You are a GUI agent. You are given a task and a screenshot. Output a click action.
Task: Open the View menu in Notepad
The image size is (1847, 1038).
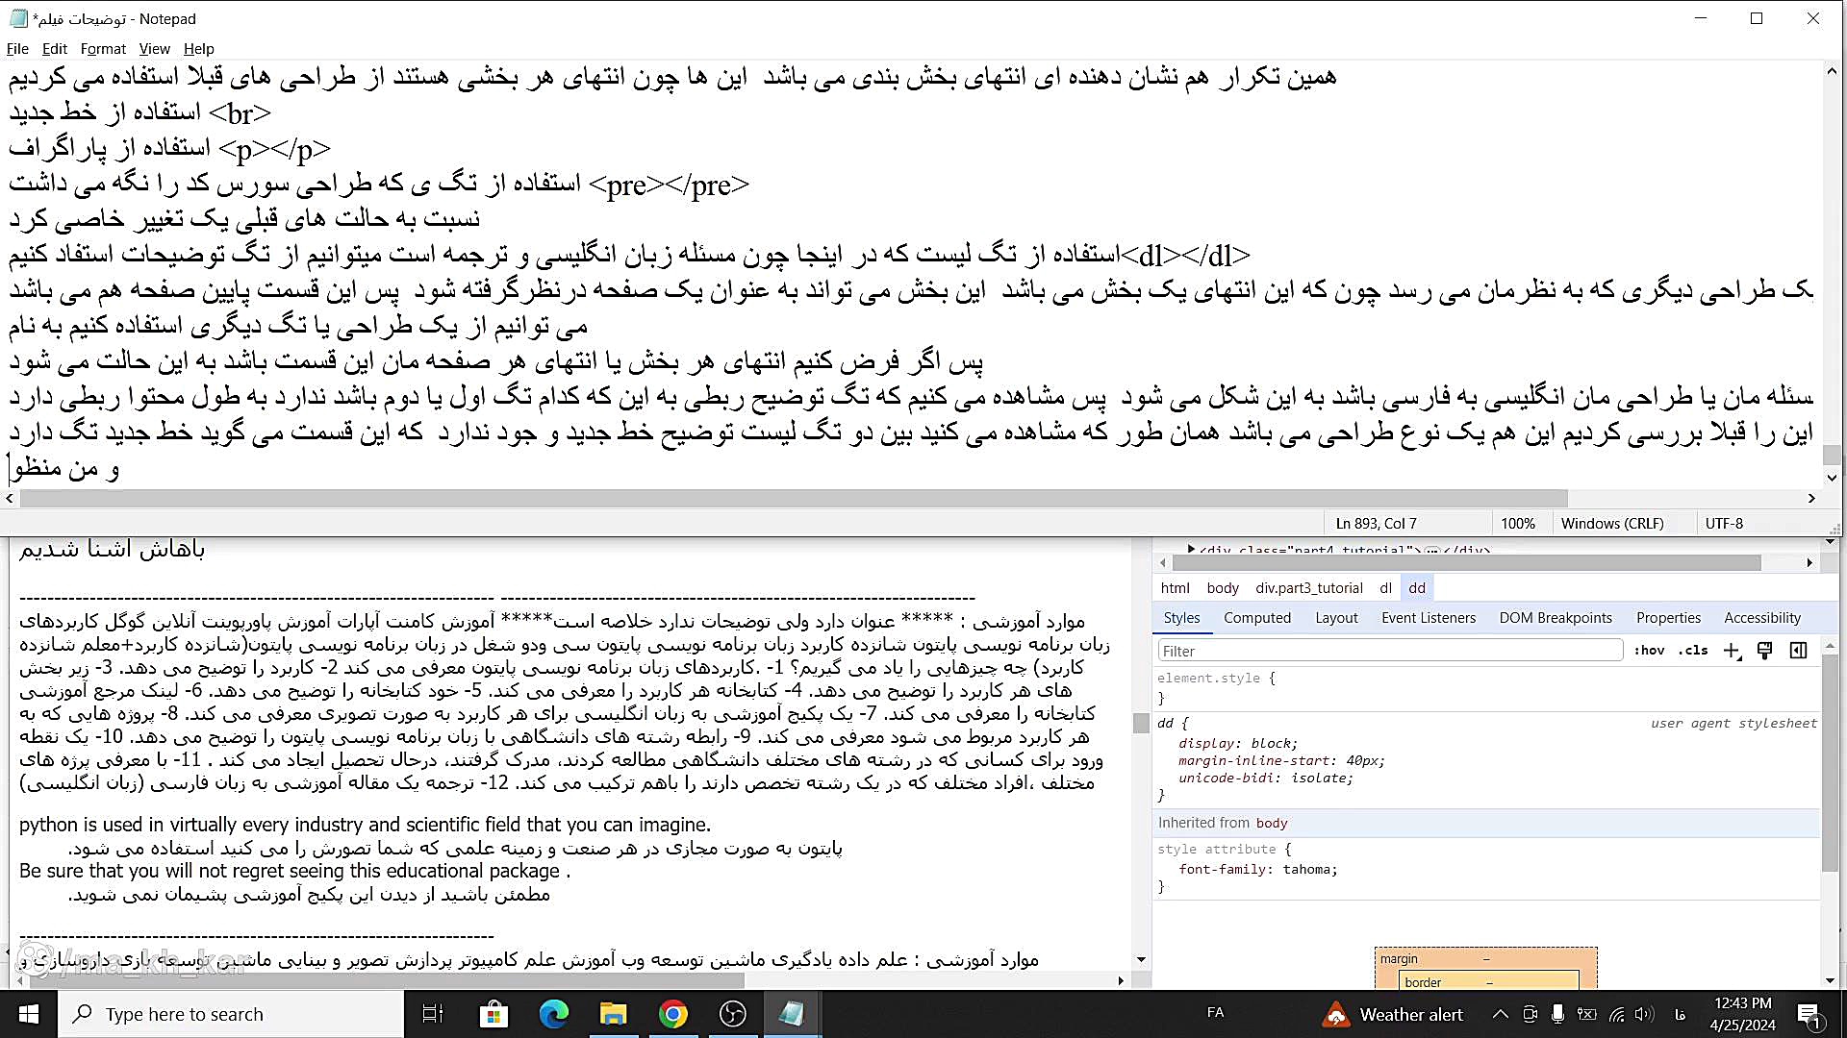click(154, 49)
